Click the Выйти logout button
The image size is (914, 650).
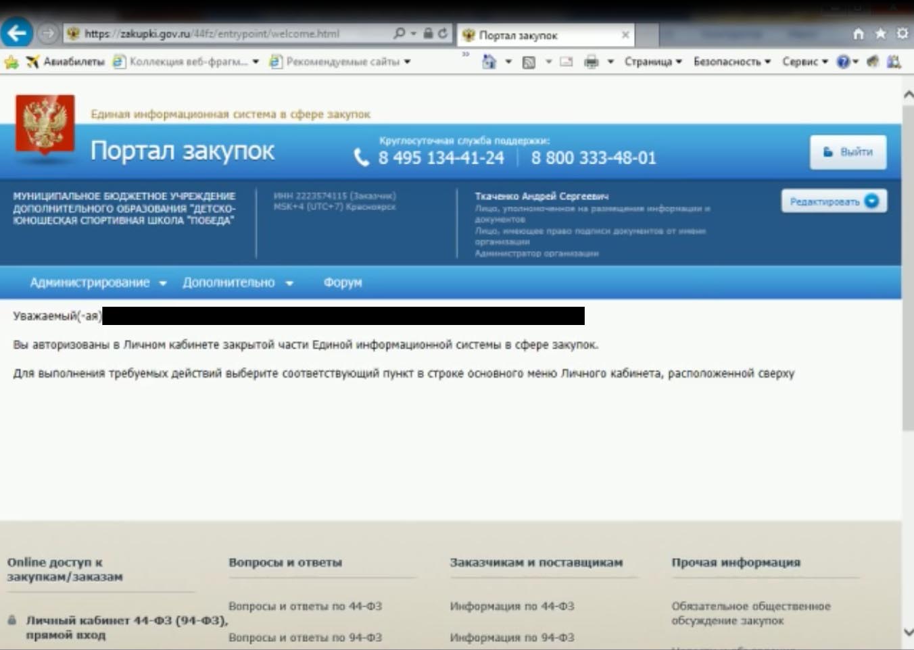pyautogui.click(x=848, y=152)
